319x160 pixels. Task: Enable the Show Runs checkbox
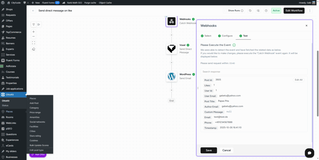(226, 11)
